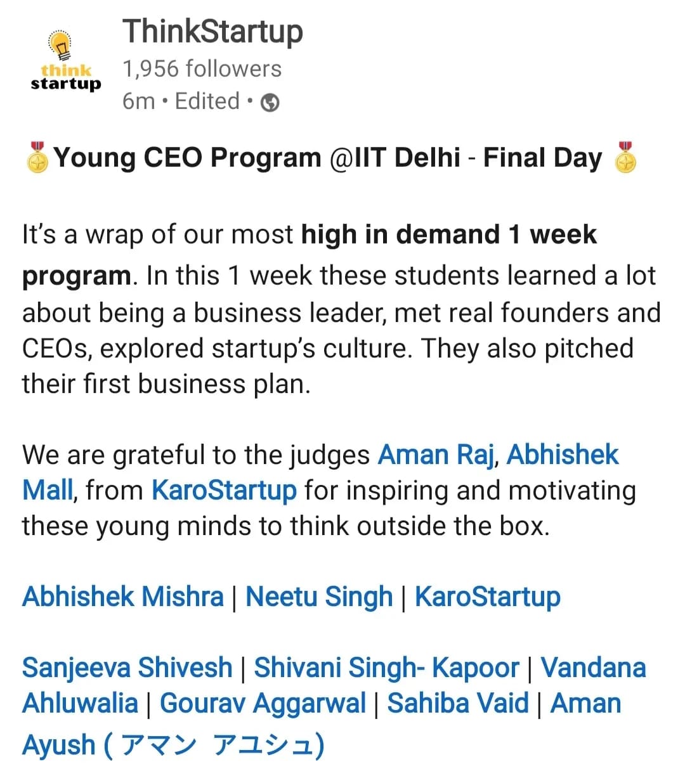Click the globe public visibility icon
The width and height of the screenshot is (685, 776).
(270, 102)
